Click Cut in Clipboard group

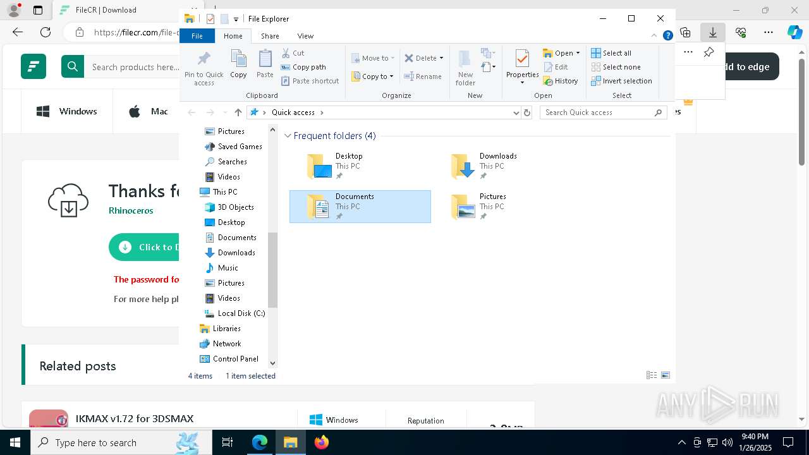click(x=293, y=53)
